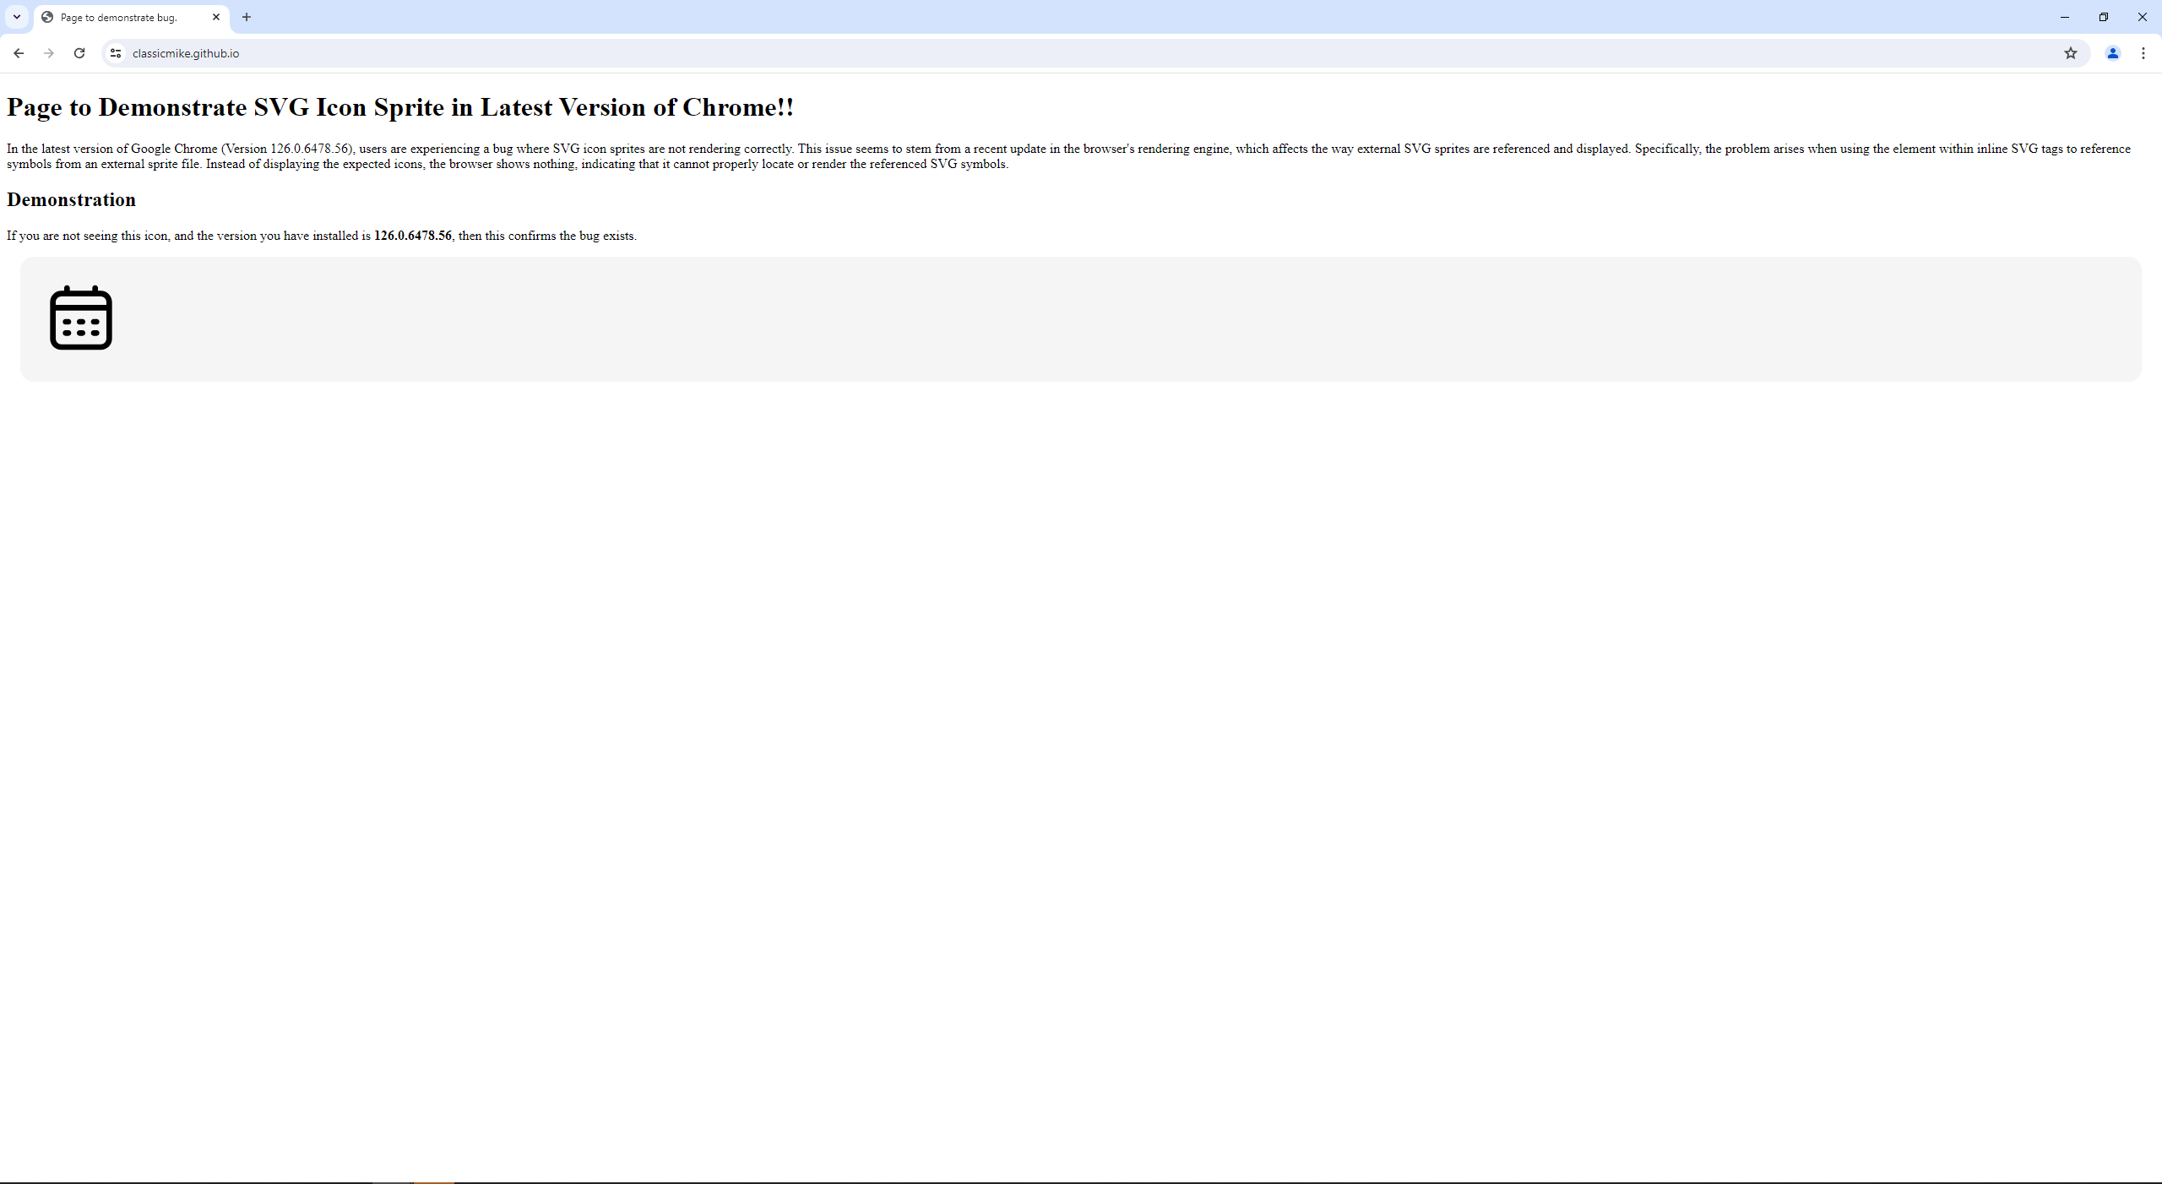Reload the page with the refresh icon

pyautogui.click(x=79, y=53)
